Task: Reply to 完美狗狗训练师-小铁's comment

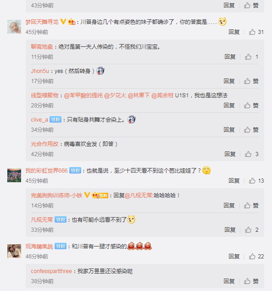Action: 229,206
